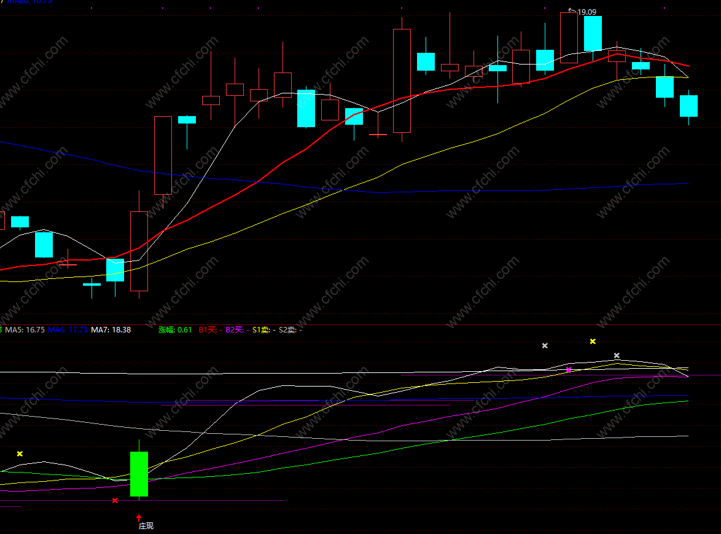721x534 pixels.
Task: Select the last cyan candlestick on the chart
Action: [x=689, y=106]
